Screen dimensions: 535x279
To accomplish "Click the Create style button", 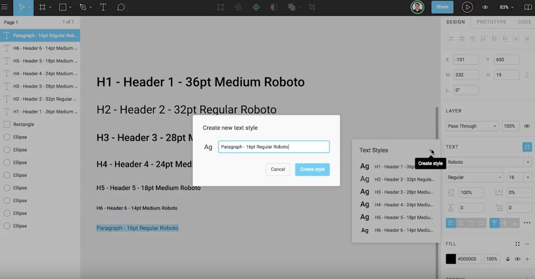I will coord(312,170).
